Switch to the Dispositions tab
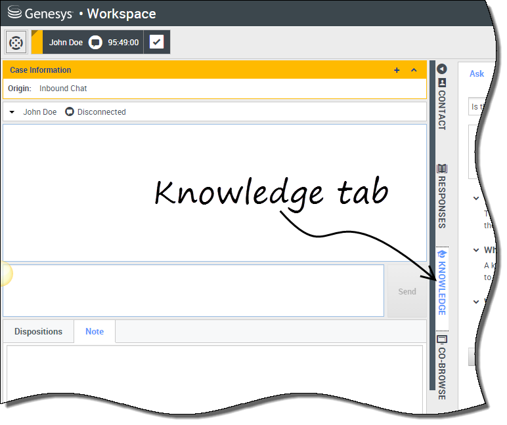507x425 pixels. 38,331
